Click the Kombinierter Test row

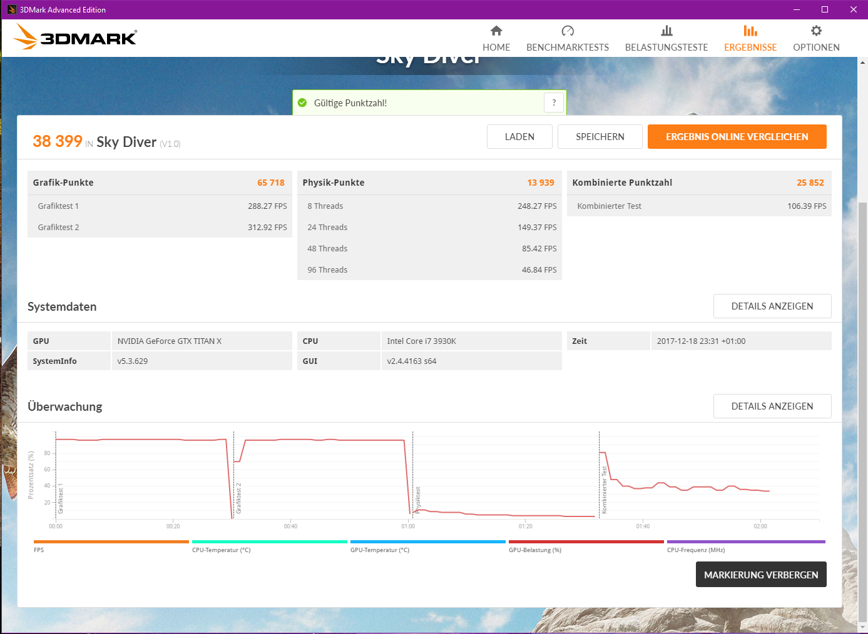699,206
